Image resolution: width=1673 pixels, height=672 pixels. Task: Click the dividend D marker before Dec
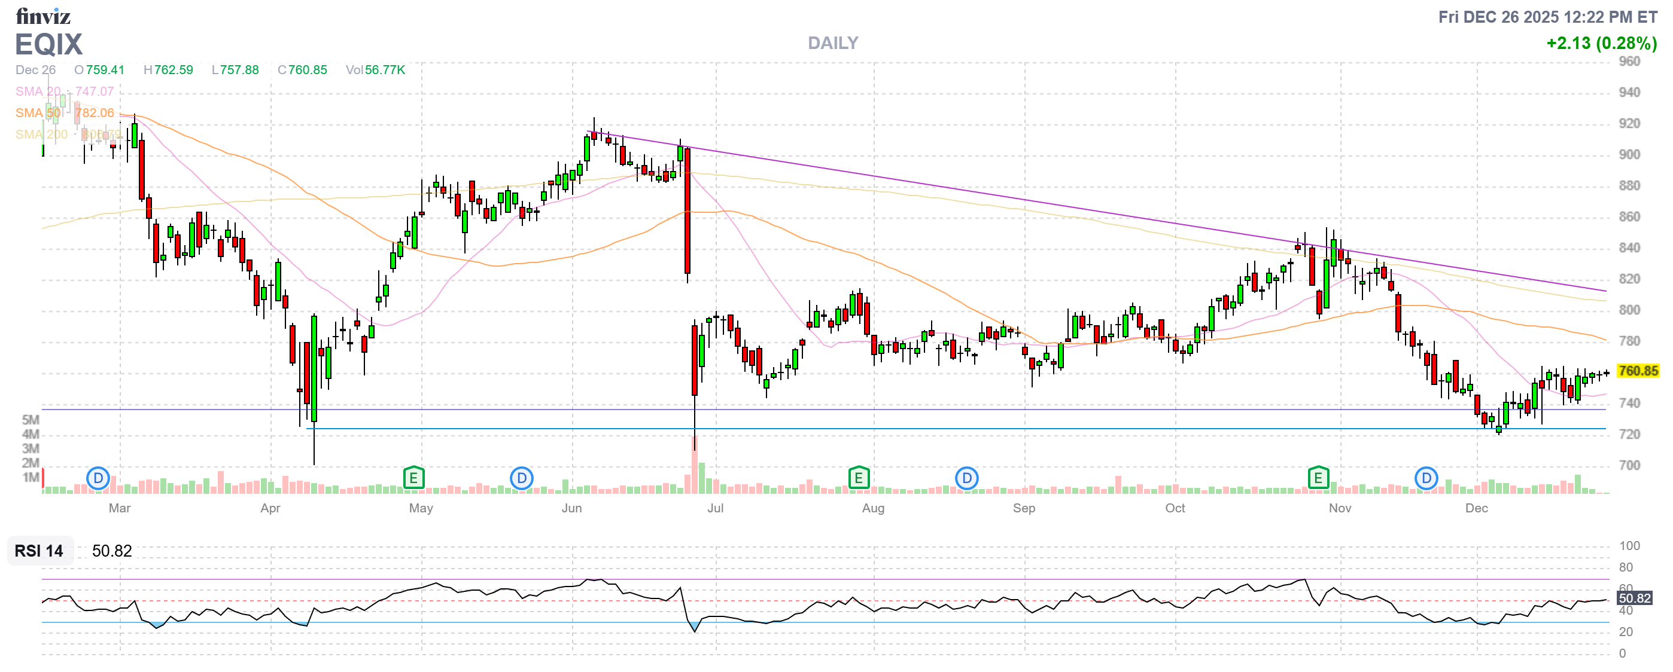tap(1426, 479)
